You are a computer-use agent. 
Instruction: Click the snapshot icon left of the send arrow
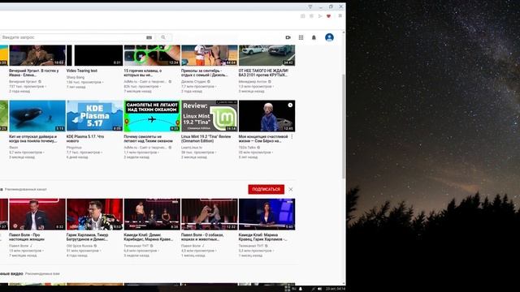click(x=311, y=16)
